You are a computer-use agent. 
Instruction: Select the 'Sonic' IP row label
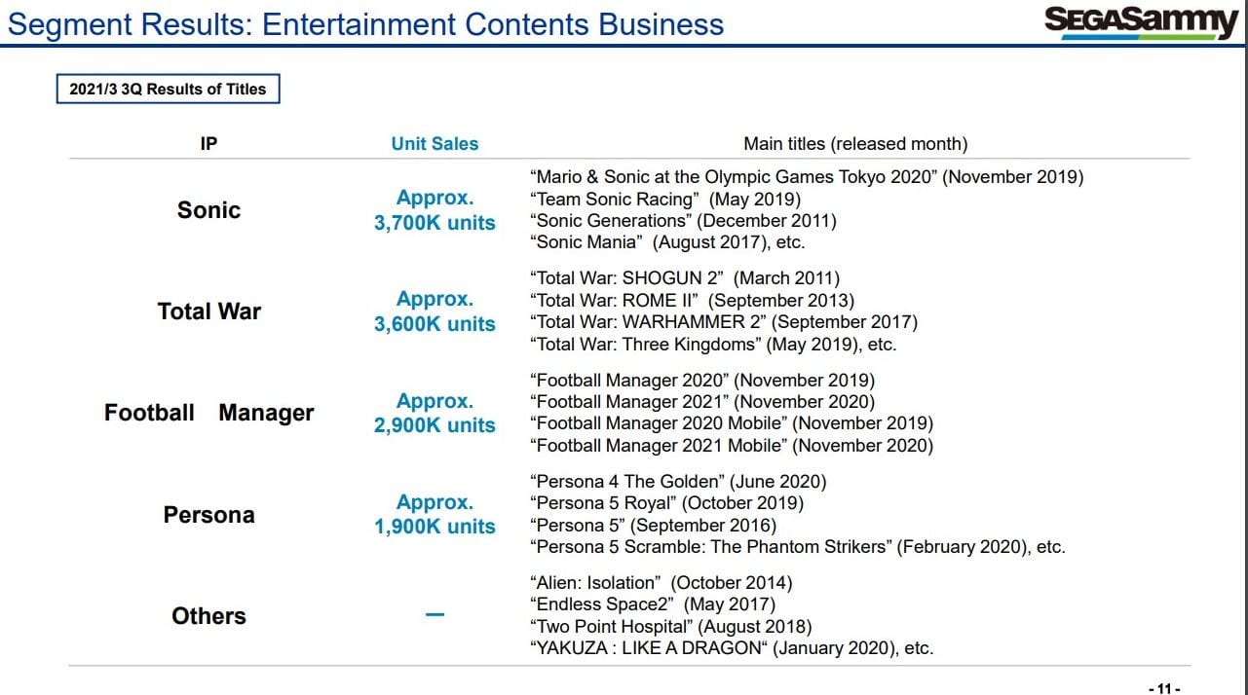click(x=208, y=210)
